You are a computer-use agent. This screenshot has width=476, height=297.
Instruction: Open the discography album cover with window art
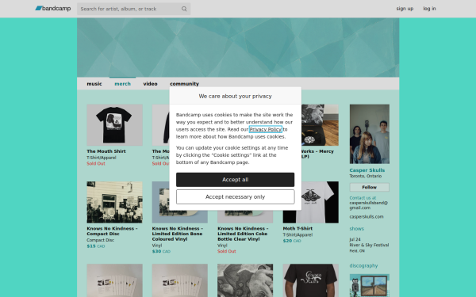[x=370, y=285]
